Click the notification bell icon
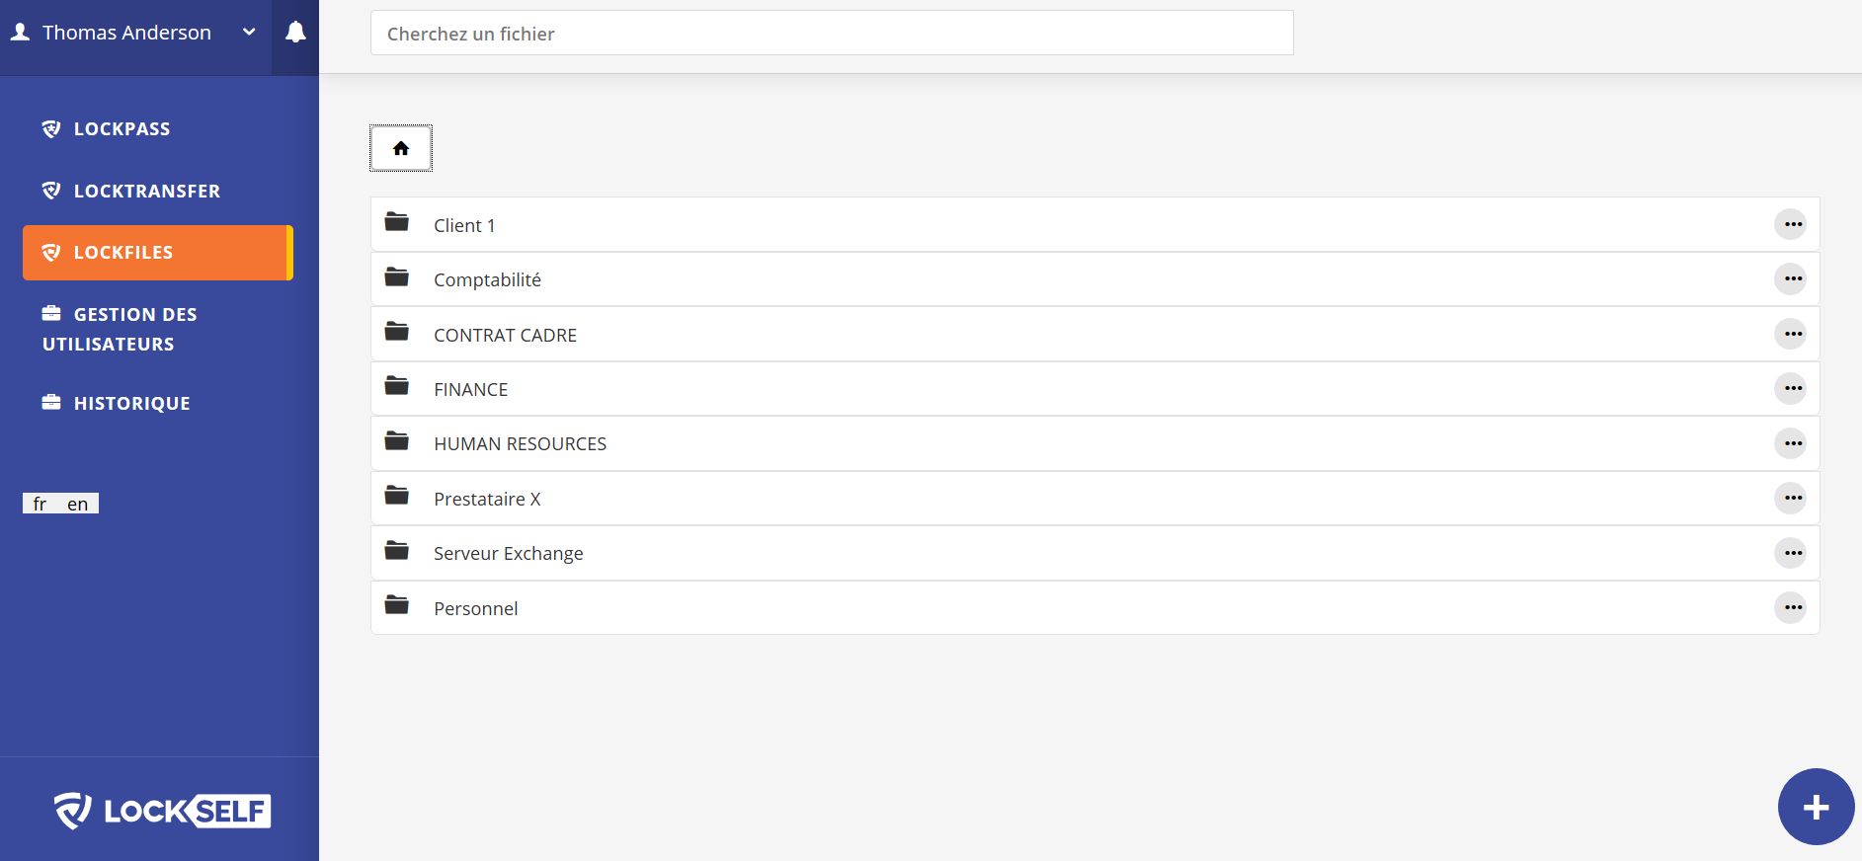Image resolution: width=1862 pixels, height=861 pixels. pyautogui.click(x=295, y=33)
